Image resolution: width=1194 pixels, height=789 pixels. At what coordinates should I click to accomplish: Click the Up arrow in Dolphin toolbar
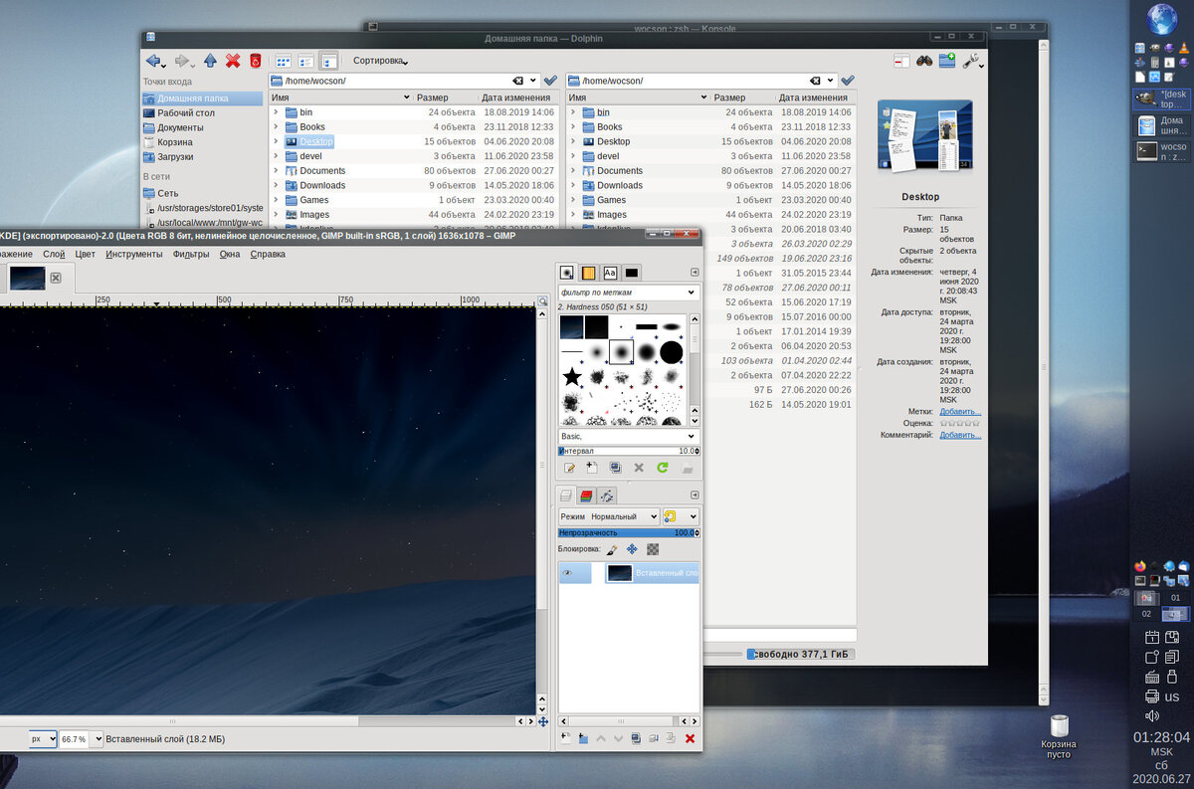pyautogui.click(x=210, y=61)
